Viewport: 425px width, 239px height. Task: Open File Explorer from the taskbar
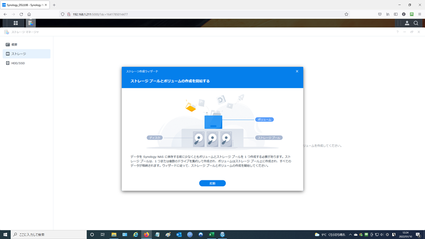point(114,235)
